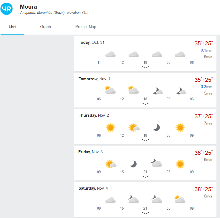This screenshot has height=218, width=220.
Task: Click Friday's crescent moon icon at 15
Action: coord(133,164)
